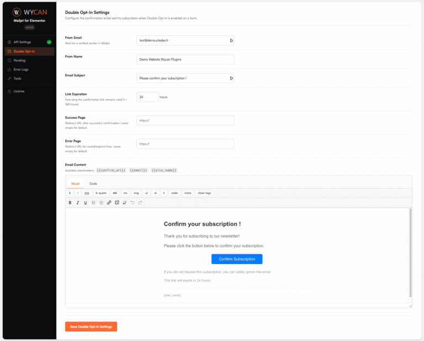The image size is (424, 341).
Task: Click the 'close tags' quicktag button
Action: [204, 193]
